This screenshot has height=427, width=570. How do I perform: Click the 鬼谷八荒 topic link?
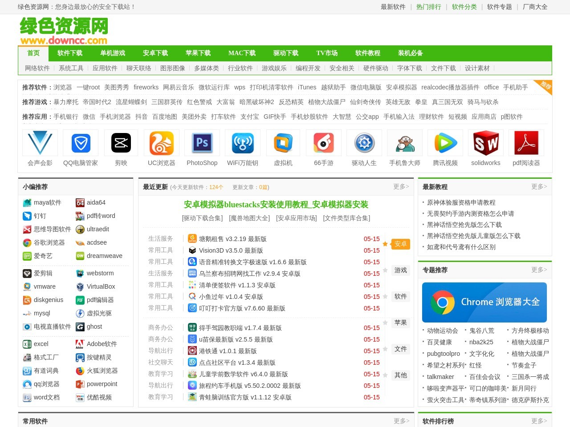click(x=482, y=330)
